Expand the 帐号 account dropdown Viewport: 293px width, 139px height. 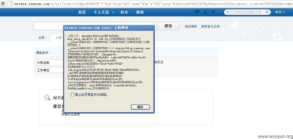click(x=280, y=12)
